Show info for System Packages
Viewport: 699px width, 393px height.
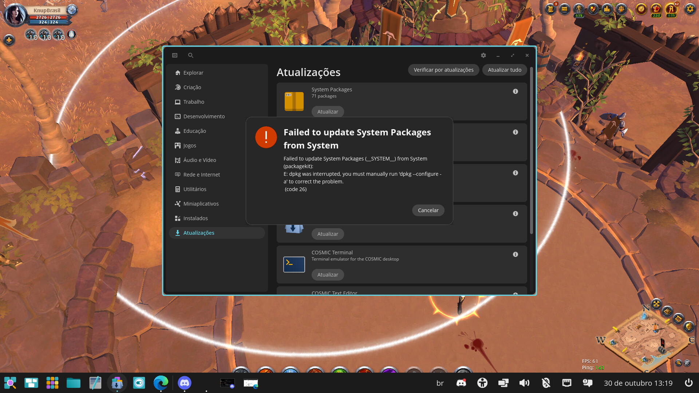coord(516,91)
